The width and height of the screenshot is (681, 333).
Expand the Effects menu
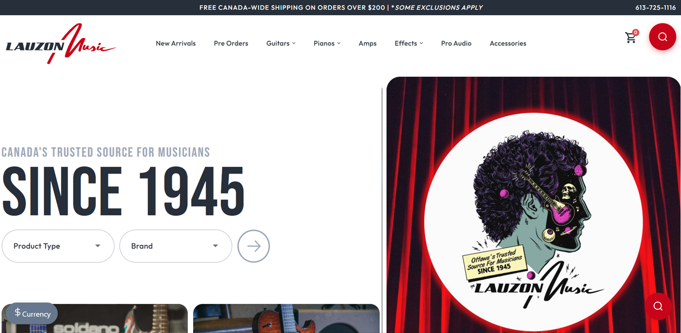(x=409, y=43)
